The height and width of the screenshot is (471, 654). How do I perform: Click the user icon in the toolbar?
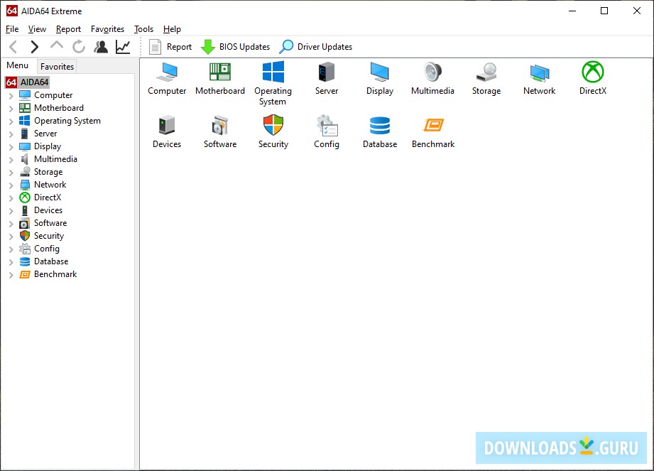coord(101,47)
